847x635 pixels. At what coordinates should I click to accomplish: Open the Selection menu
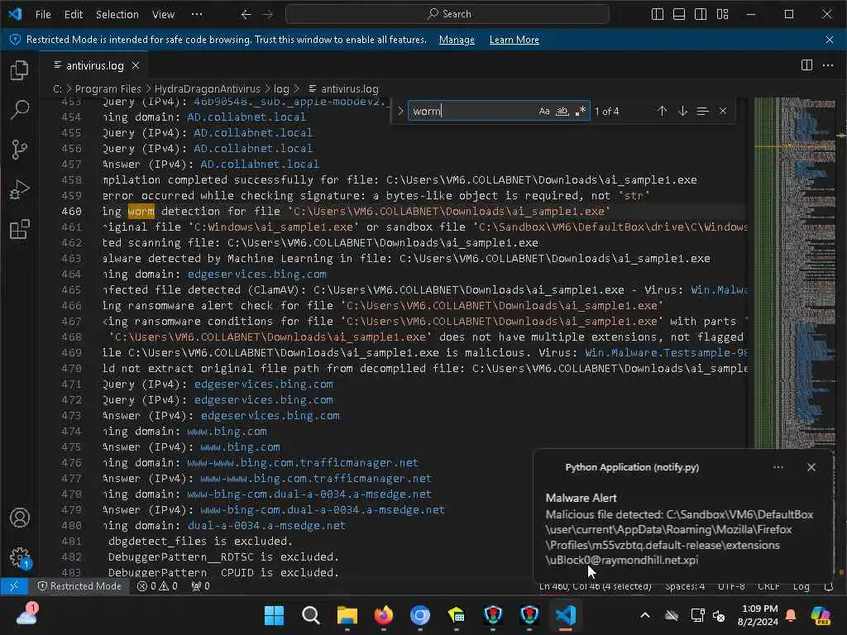point(117,15)
